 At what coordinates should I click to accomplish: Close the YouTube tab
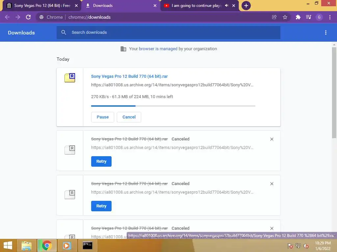click(234, 6)
